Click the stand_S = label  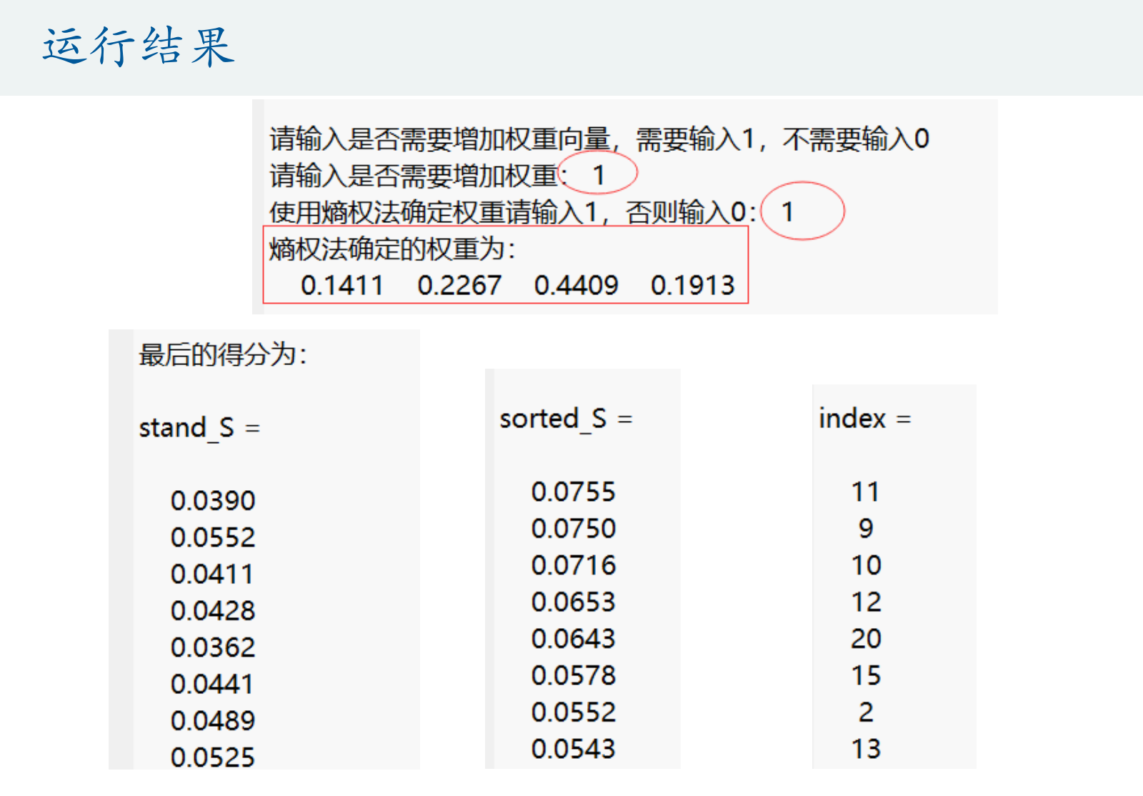pyautogui.click(x=199, y=428)
